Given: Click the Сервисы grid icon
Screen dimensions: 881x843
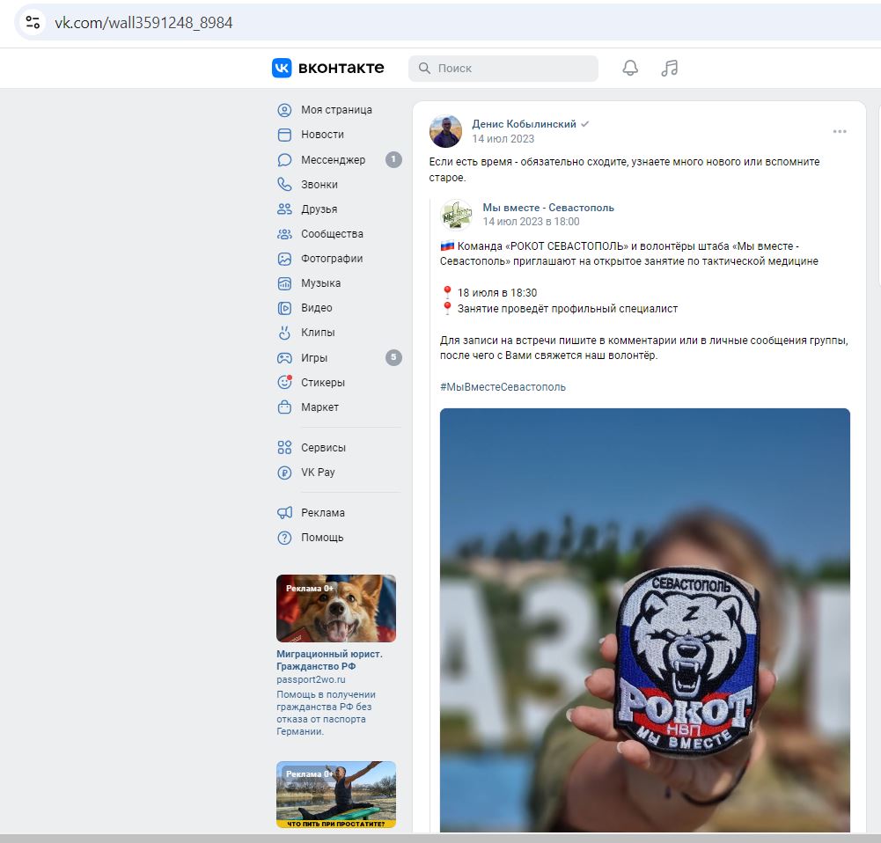Looking at the screenshot, I should [x=285, y=448].
